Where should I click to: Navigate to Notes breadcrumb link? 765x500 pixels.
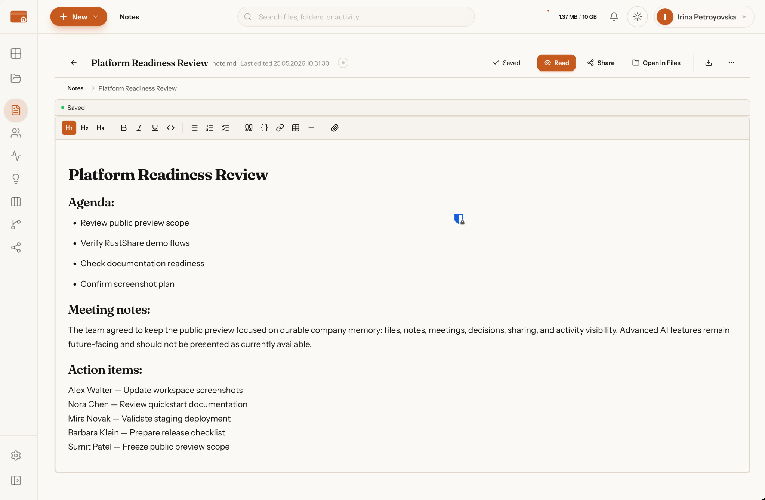click(x=75, y=88)
